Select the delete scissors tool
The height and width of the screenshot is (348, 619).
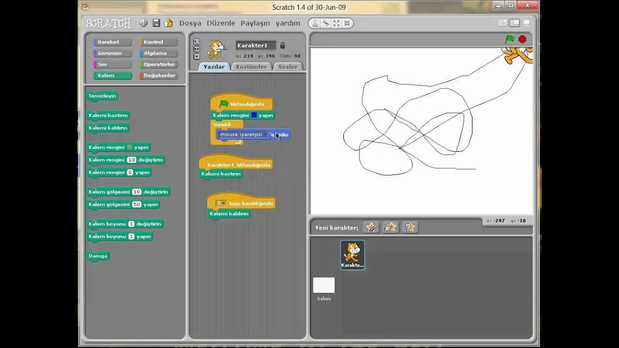point(326,23)
